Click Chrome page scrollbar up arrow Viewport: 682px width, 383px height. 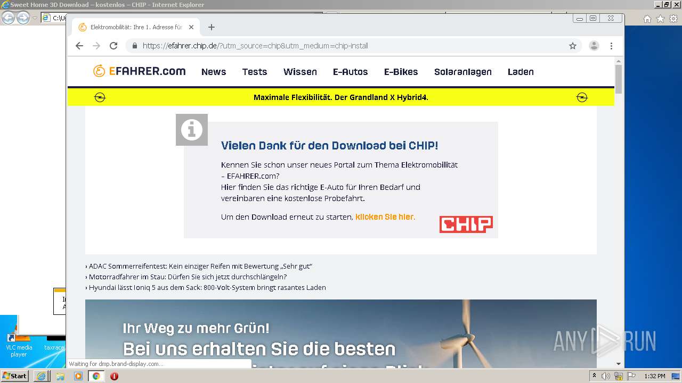coord(619,61)
